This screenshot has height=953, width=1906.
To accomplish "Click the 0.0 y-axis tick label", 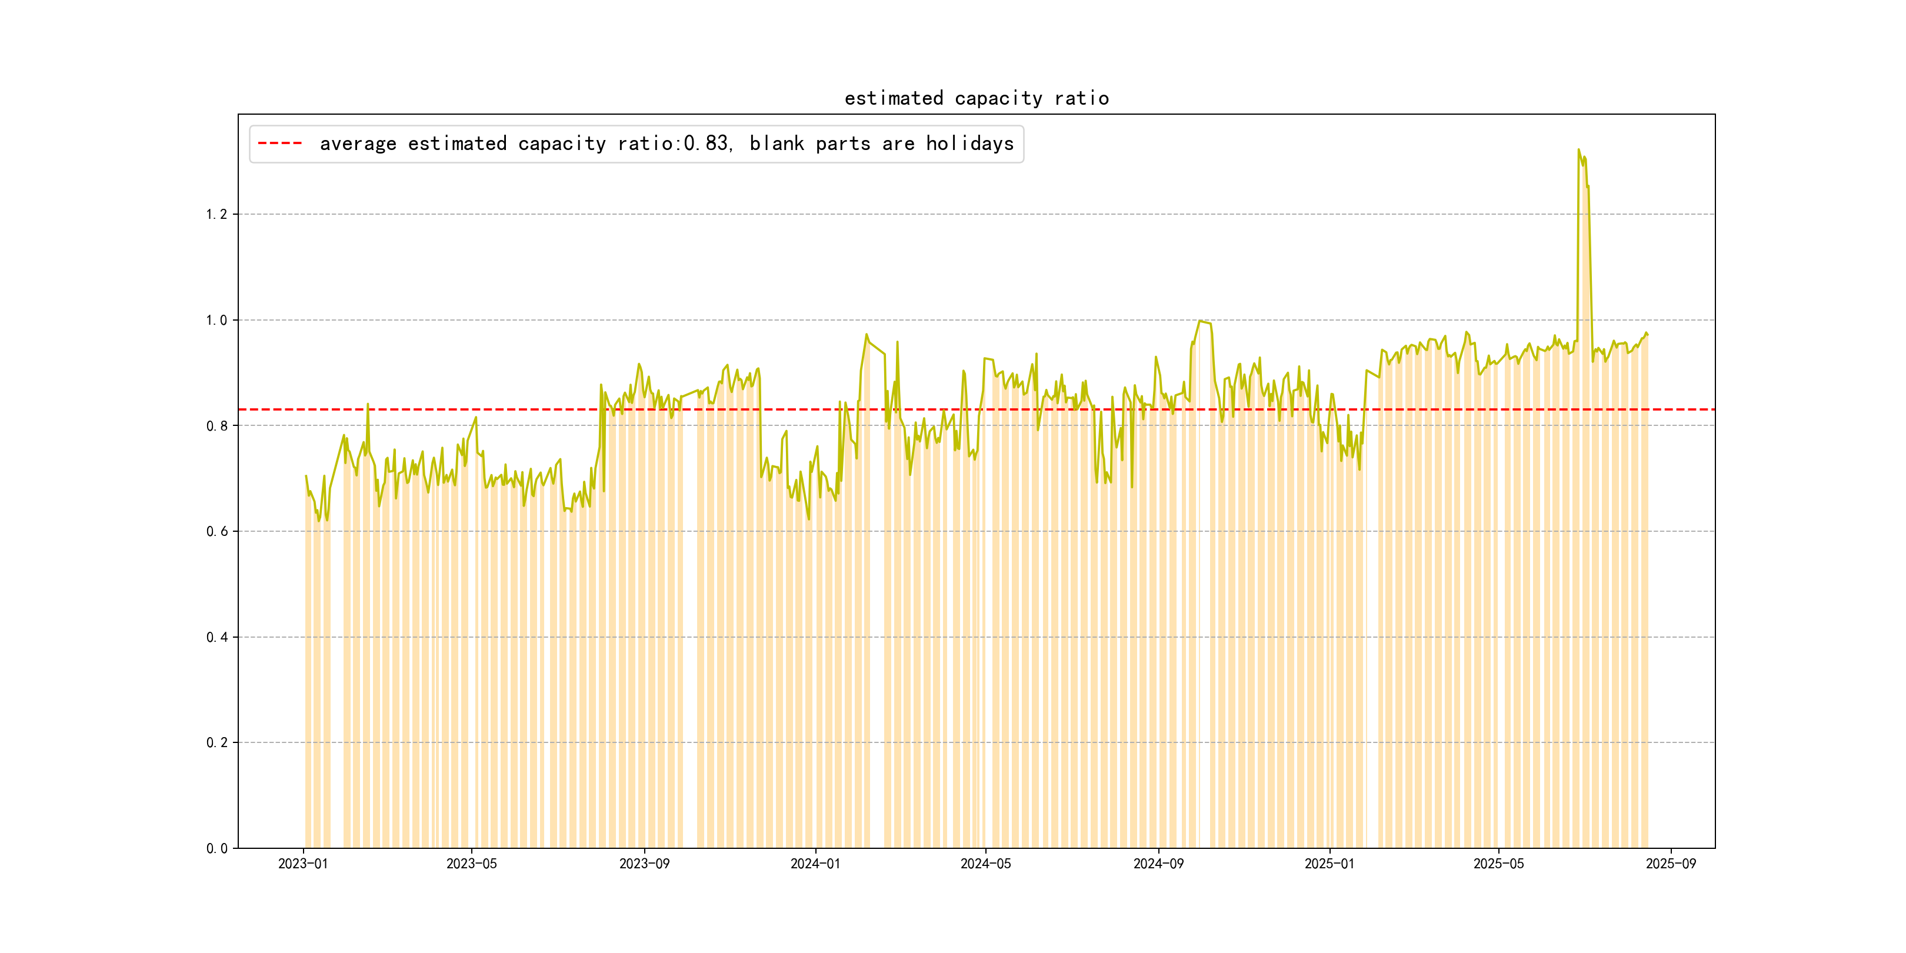I will point(216,848).
